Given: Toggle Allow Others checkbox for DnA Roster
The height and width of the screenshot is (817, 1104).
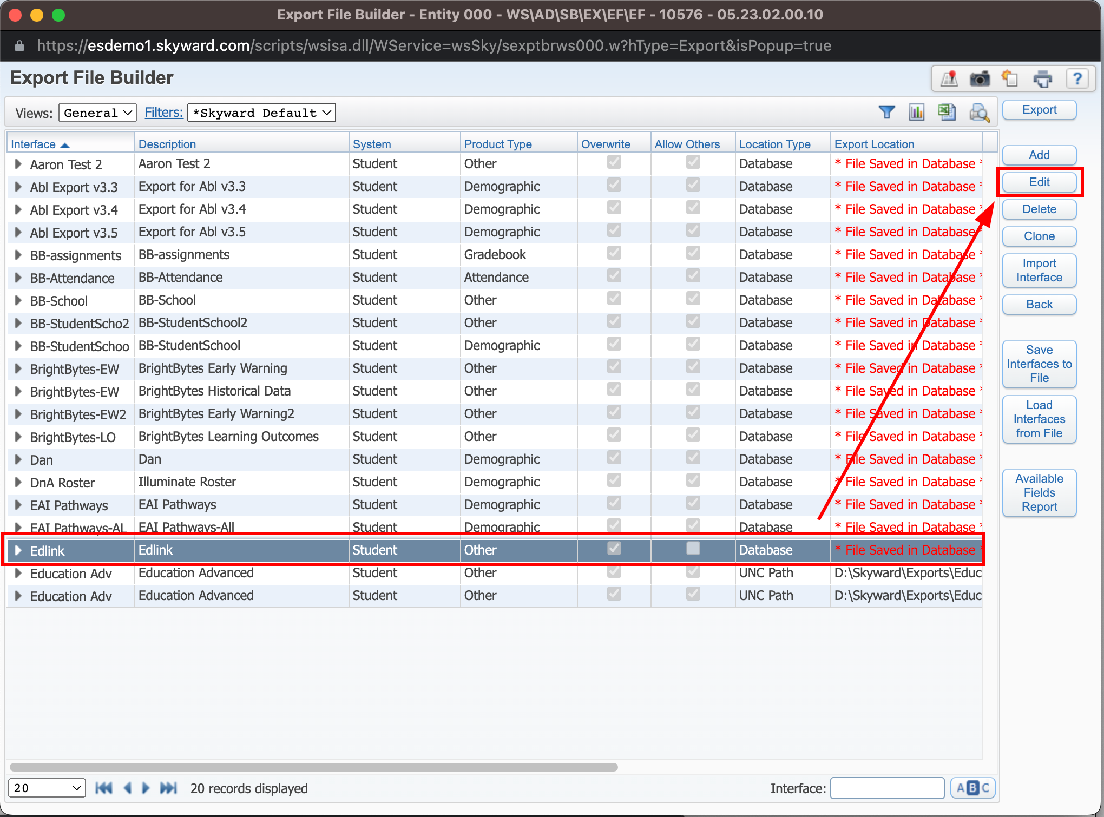Looking at the screenshot, I should click(693, 480).
